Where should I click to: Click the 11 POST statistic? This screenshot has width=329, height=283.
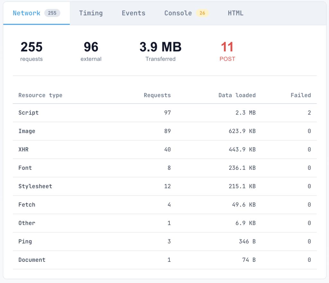[x=227, y=51]
